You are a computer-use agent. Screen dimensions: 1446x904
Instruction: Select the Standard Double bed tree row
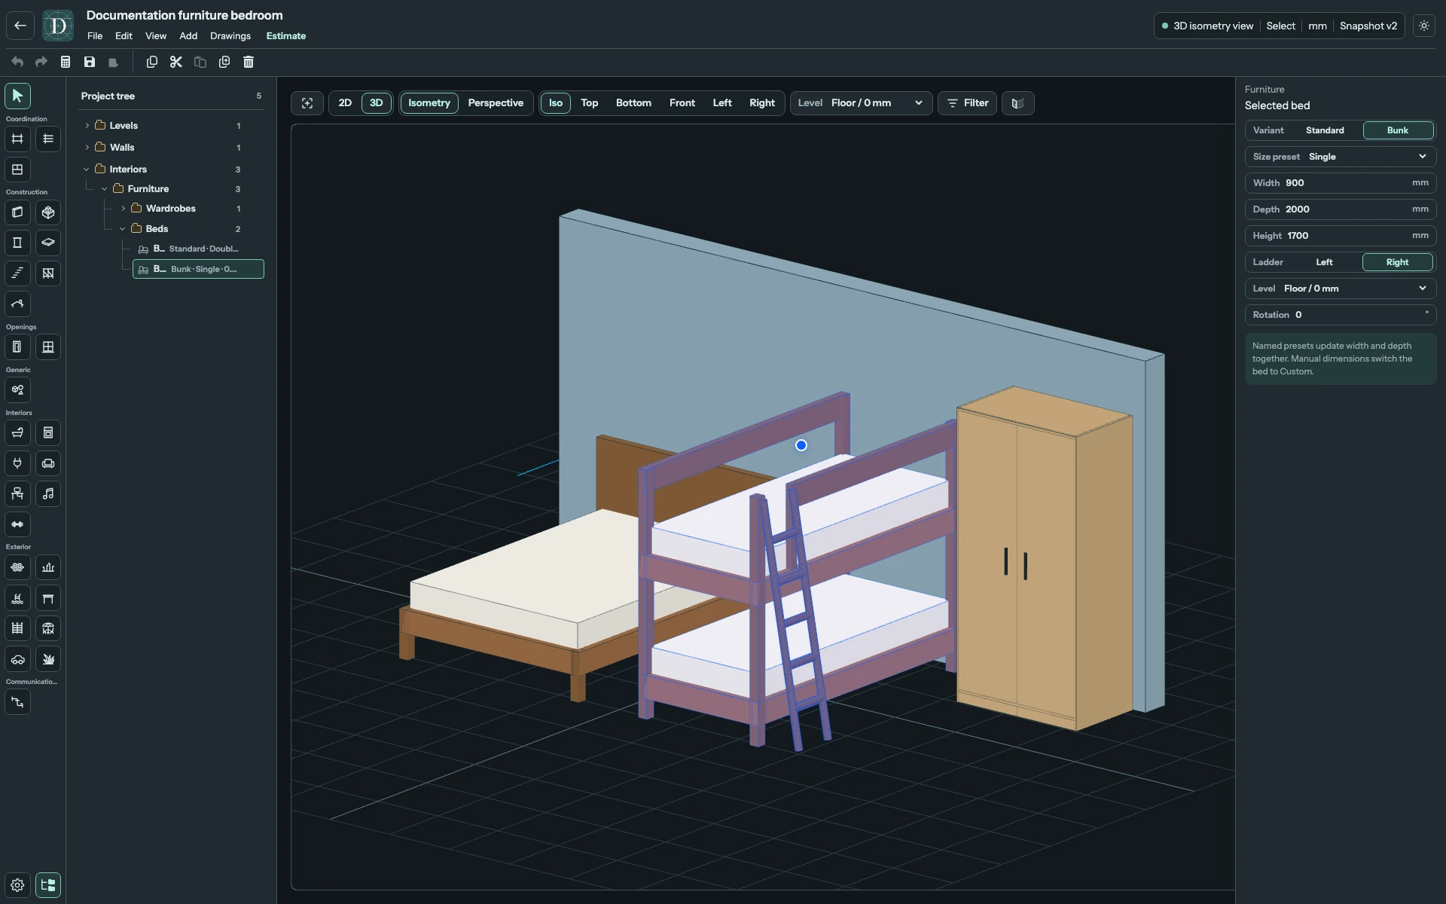pos(198,249)
